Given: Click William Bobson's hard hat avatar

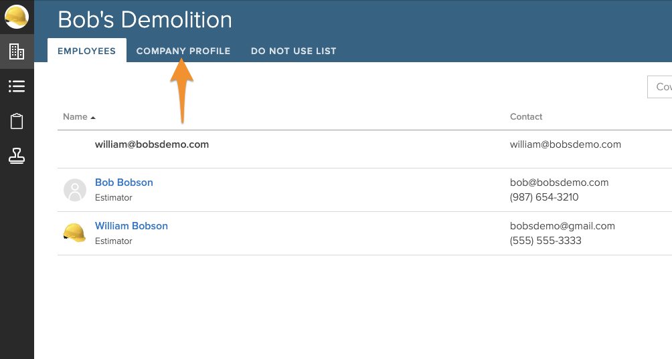Looking at the screenshot, I should (x=74, y=233).
